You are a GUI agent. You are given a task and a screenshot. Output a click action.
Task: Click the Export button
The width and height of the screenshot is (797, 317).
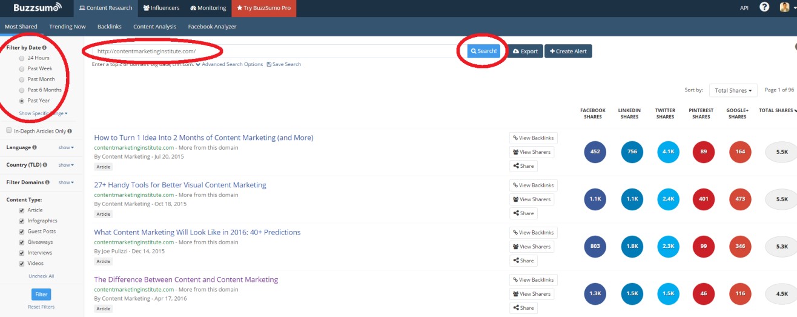525,52
